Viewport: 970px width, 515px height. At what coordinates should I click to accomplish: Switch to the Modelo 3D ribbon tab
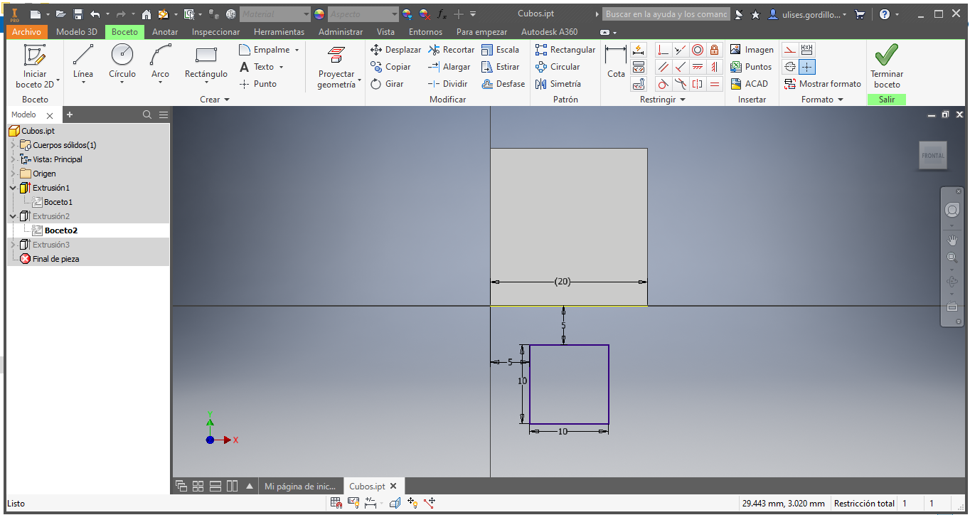pos(77,32)
